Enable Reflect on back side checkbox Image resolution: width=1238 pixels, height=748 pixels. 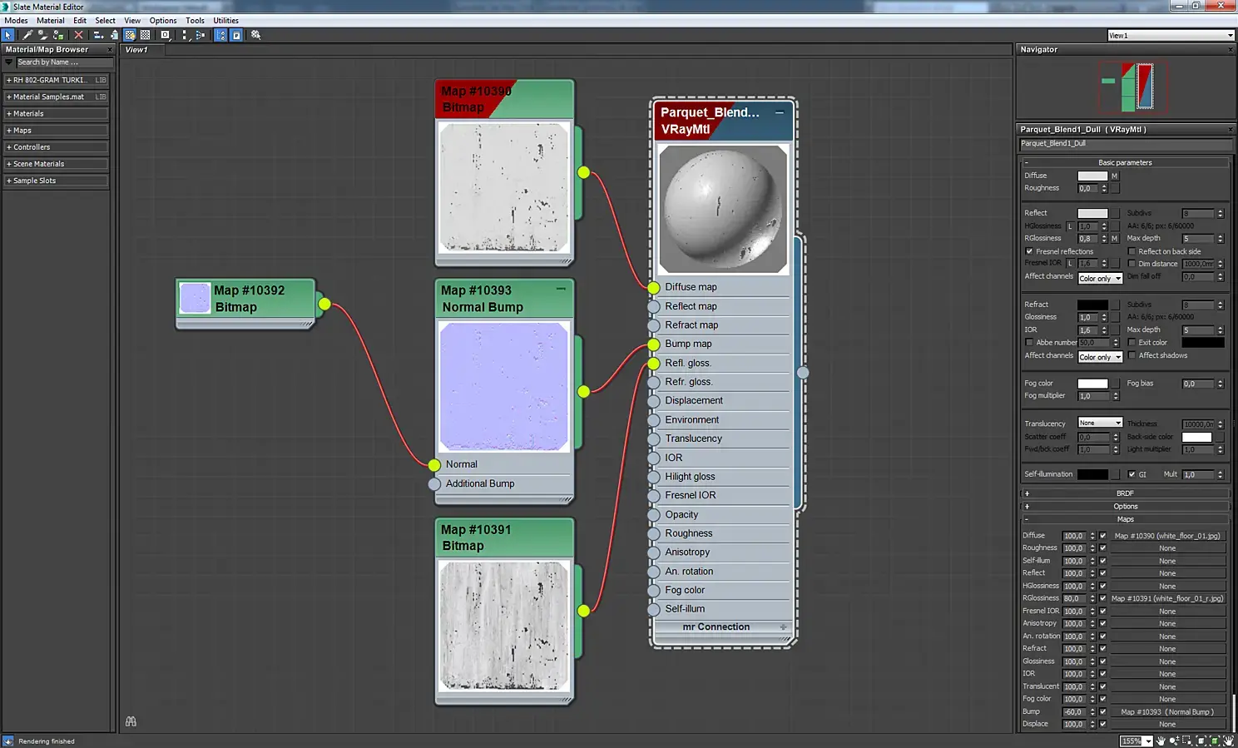(1132, 251)
